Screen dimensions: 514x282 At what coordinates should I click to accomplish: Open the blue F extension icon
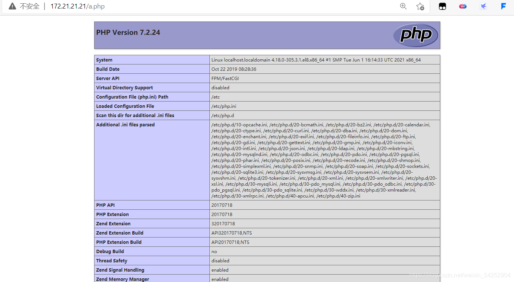504,6
